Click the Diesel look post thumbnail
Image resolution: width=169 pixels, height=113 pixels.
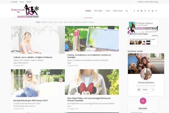click(x=38, y=83)
